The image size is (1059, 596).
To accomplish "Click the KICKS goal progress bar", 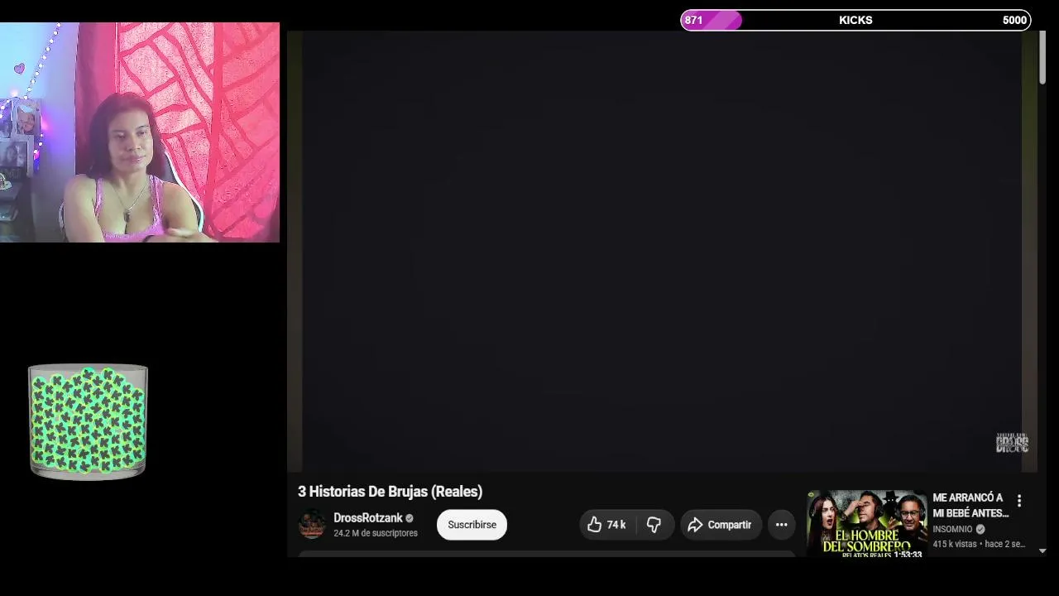I will (x=855, y=20).
